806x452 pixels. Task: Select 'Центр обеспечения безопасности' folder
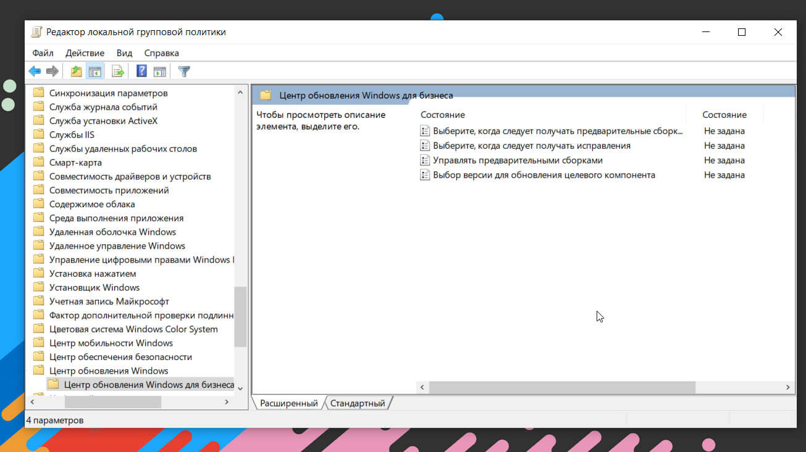click(x=120, y=356)
